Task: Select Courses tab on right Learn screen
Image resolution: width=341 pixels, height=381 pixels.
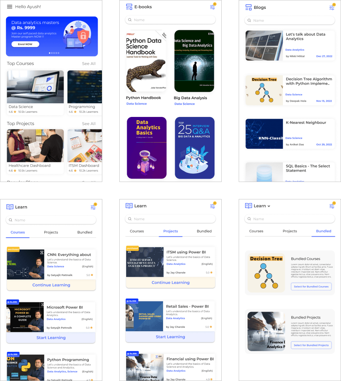Action: click(x=256, y=231)
